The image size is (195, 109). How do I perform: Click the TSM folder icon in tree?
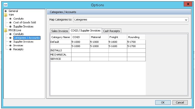pyautogui.click(x=5, y=15)
